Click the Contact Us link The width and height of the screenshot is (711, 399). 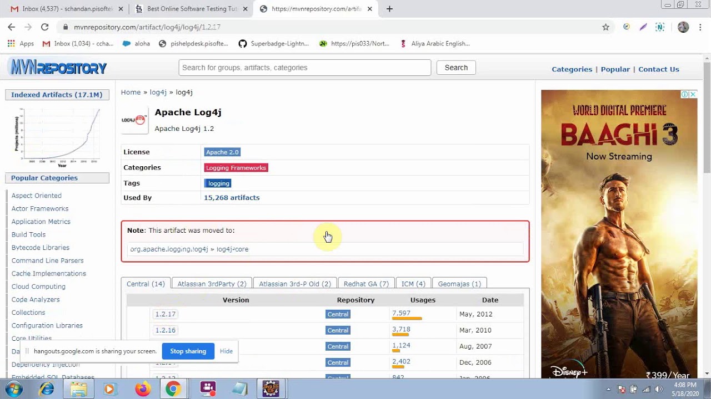[x=659, y=69]
